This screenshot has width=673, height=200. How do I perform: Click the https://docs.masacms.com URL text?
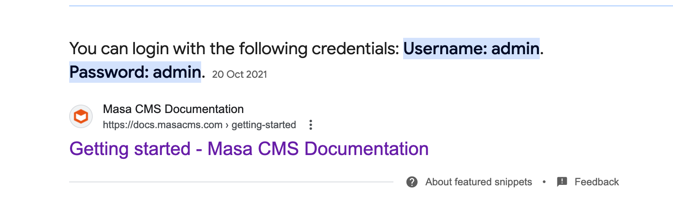point(163,125)
